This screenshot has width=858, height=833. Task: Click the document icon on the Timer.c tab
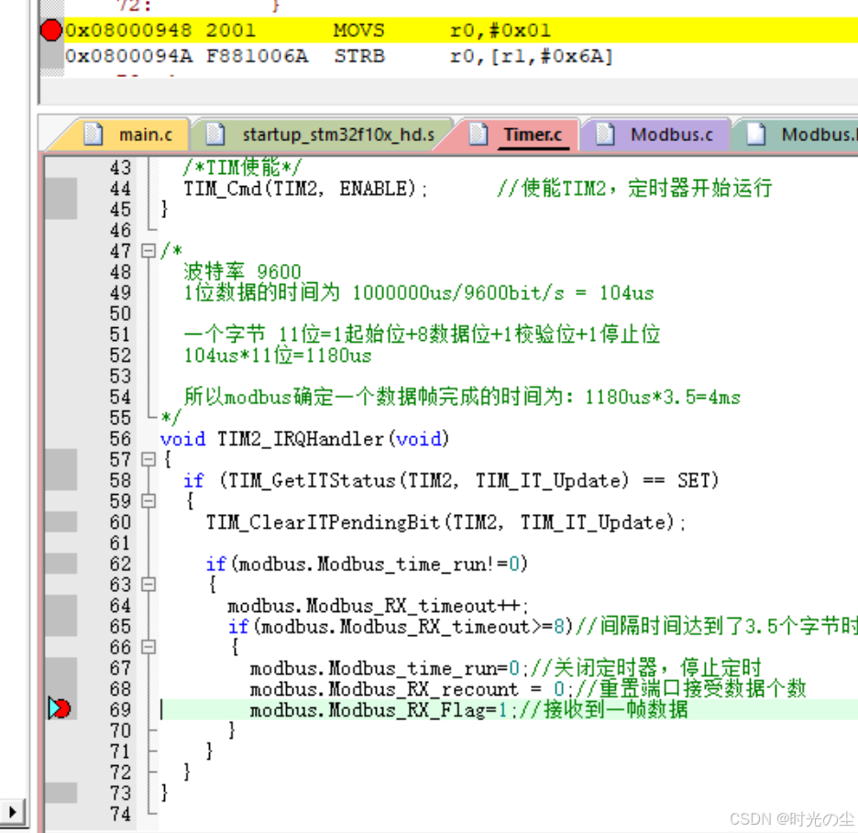(x=478, y=134)
